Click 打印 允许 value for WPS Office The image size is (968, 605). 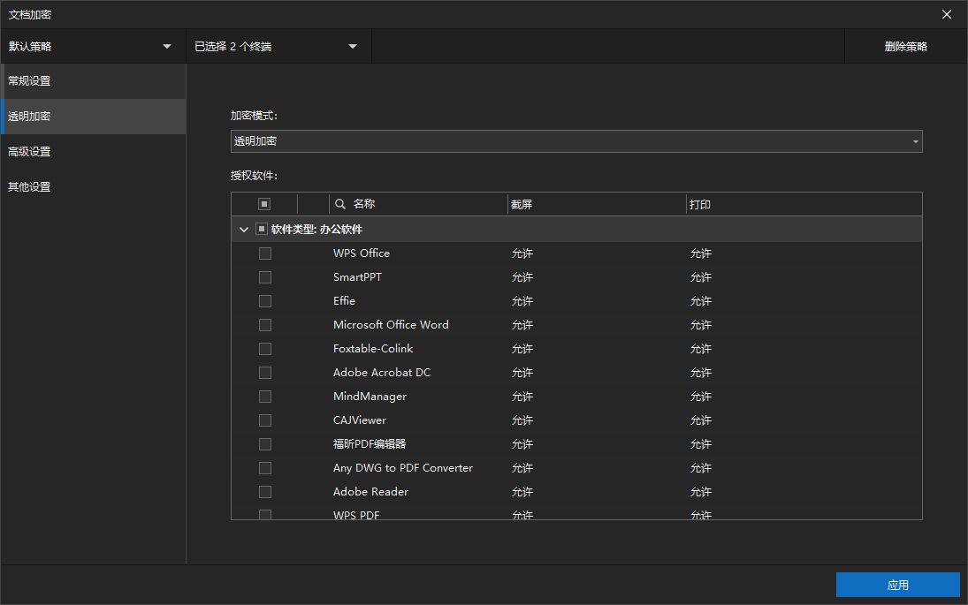pos(701,253)
